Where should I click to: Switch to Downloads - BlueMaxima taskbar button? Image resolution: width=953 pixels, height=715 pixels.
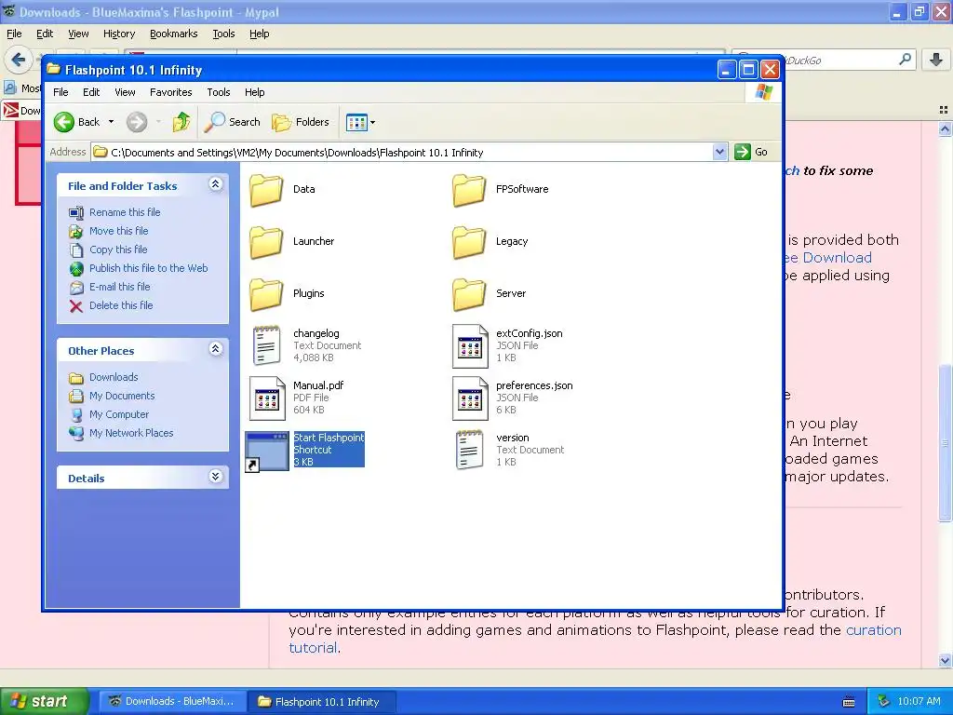coord(172,702)
